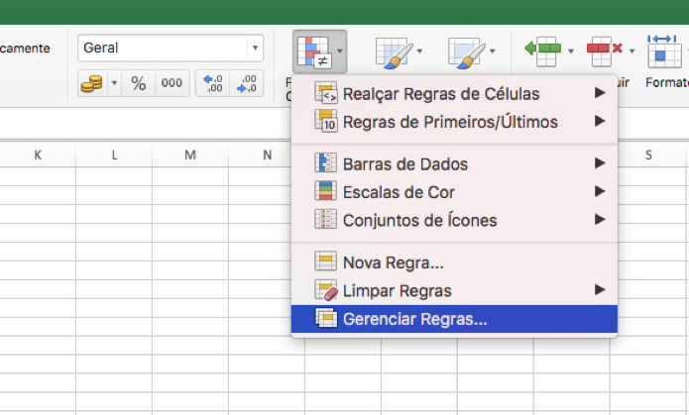Open Realçar Regras de Células submenu
This screenshot has width=689, height=415.
tap(454, 93)
